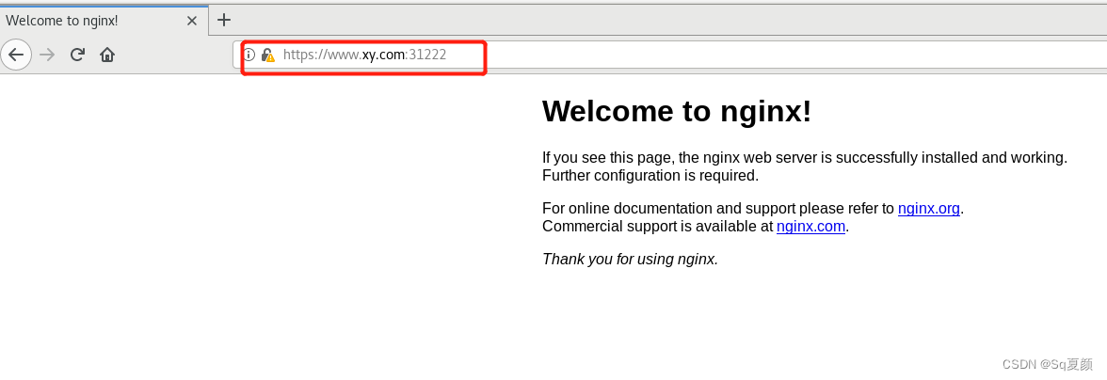
Task: Select the 'Welcome to nginx!' tab
Action: click(x=104, y=21)
